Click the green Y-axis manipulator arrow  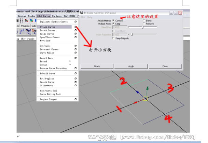pyautogui.click(x=147, y=88)
